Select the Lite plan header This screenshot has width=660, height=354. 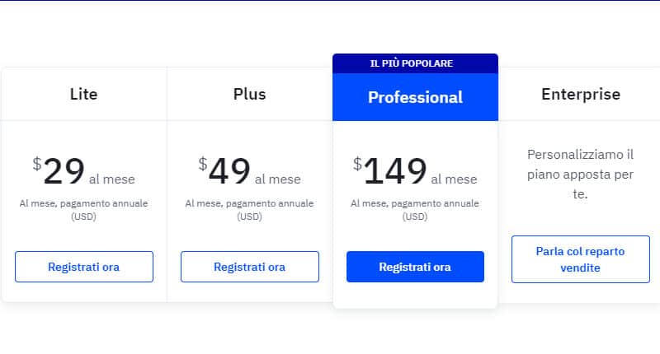[84, 94]
